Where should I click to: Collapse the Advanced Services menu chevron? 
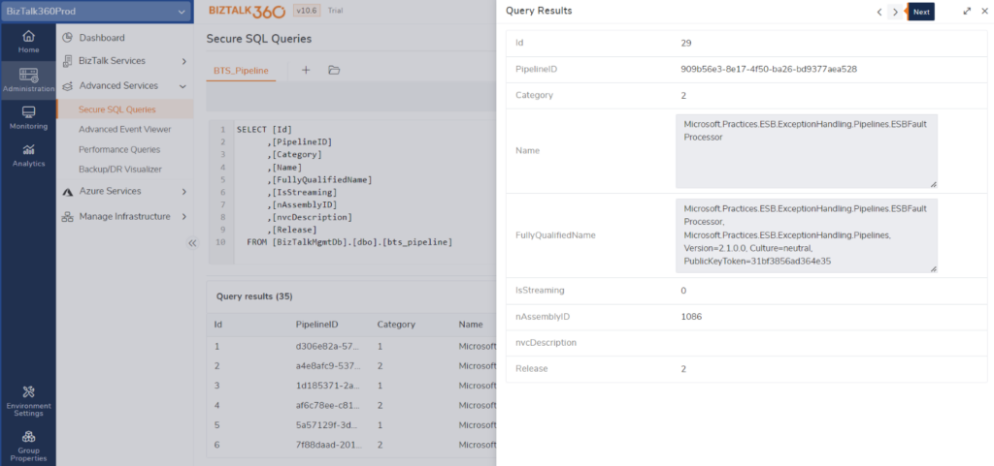coord(183,86)
